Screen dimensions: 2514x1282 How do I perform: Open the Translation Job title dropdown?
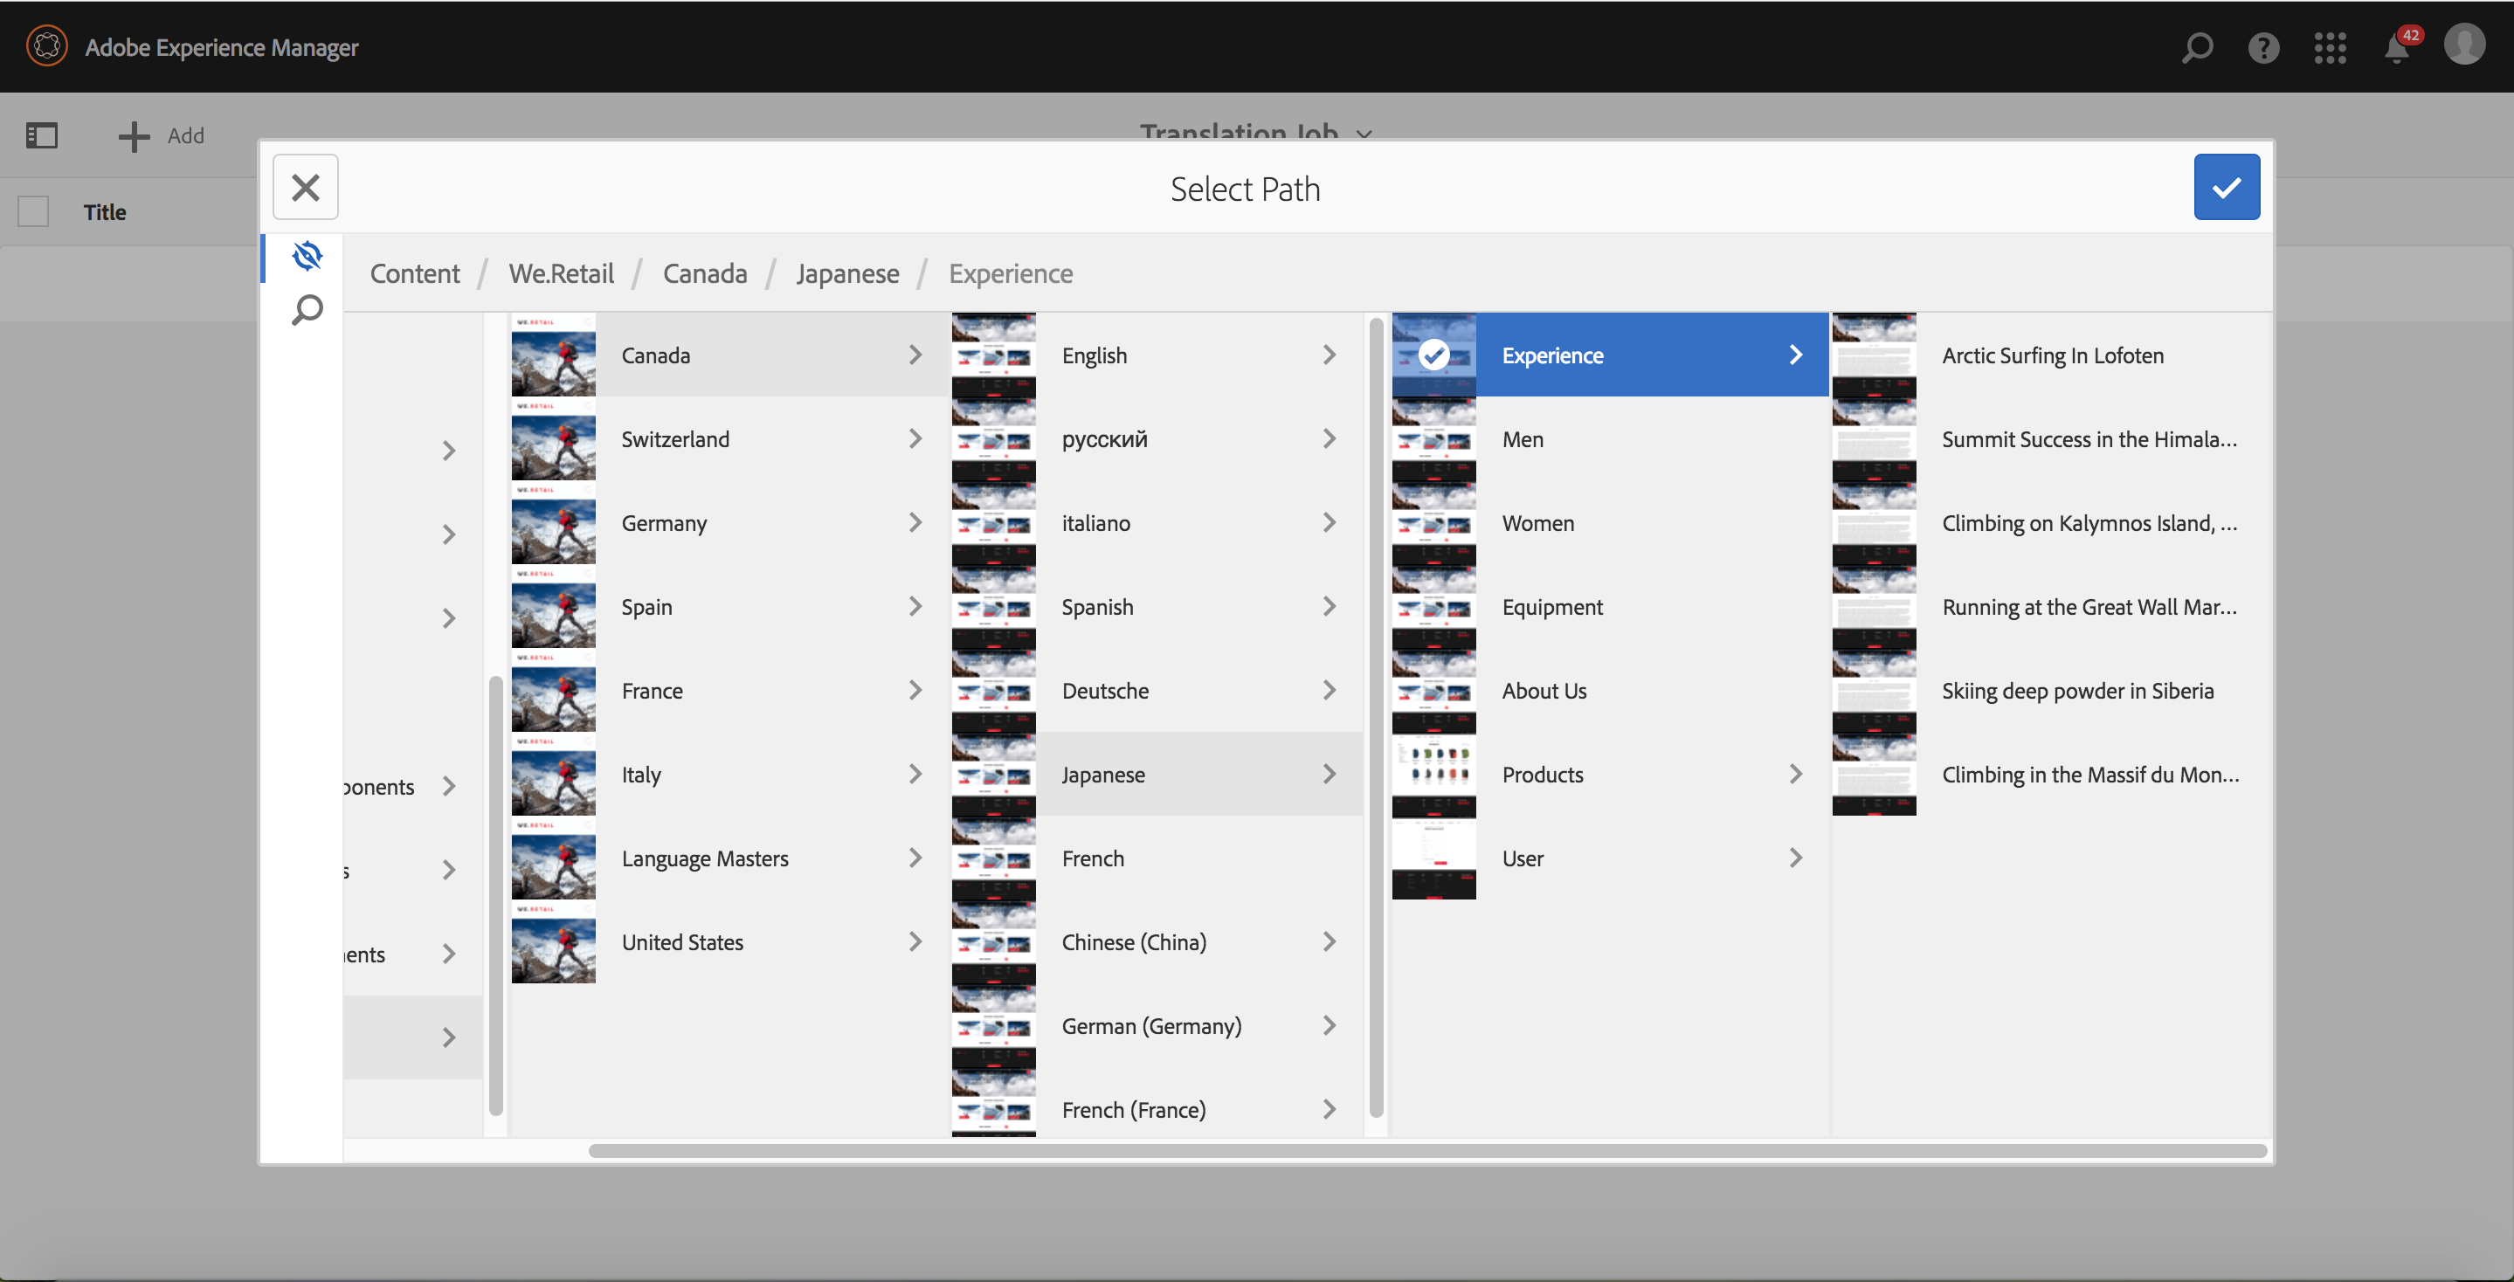1255,132
